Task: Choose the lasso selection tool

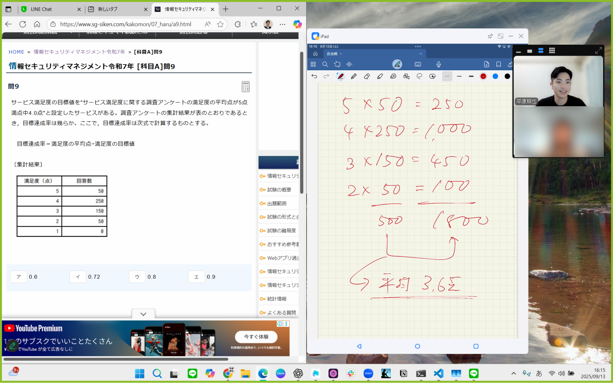Action: [419, 76]
